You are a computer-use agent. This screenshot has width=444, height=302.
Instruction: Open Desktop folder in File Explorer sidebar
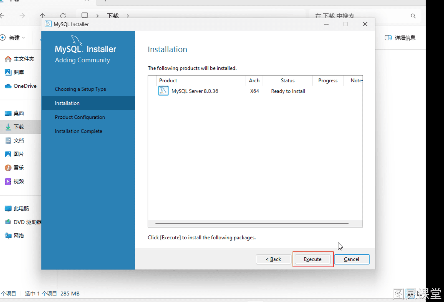click(19, 113)
